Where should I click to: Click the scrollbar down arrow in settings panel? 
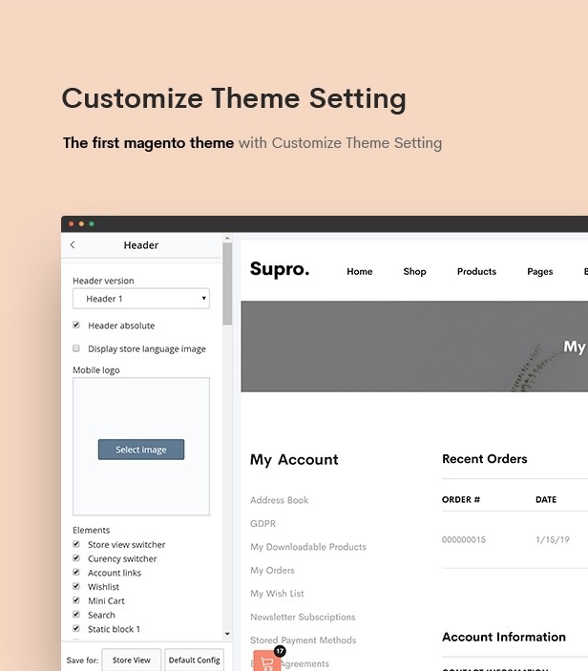(227, 634)
